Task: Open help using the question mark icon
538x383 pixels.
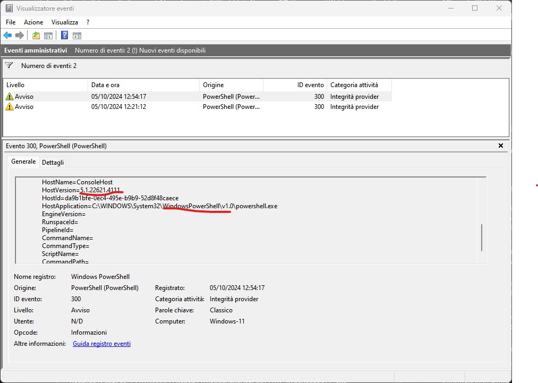Action: [64, 35]
